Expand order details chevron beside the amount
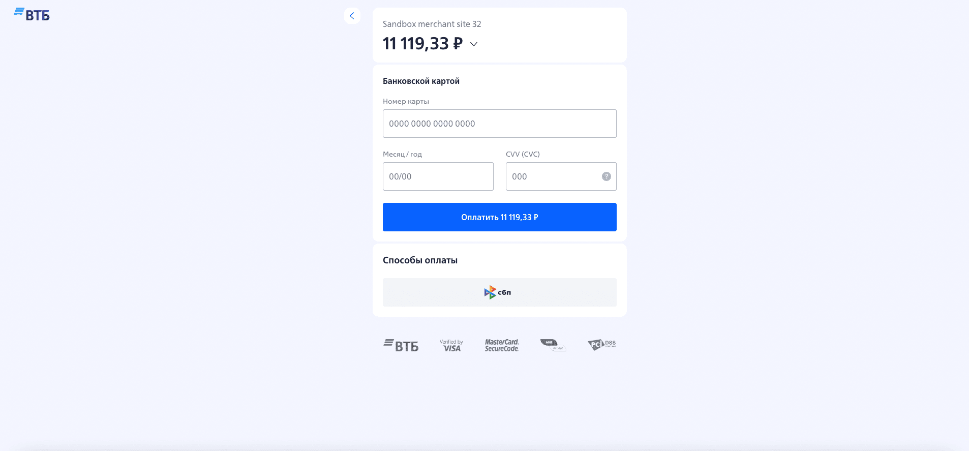This screenshot has height=451, width=969. pyautogui.click(x=474, y=44)
